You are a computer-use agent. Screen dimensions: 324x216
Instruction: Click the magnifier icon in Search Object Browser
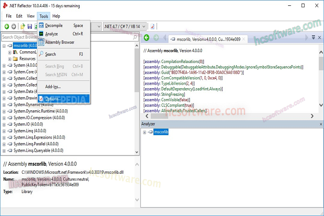click(x=135, y=37)
